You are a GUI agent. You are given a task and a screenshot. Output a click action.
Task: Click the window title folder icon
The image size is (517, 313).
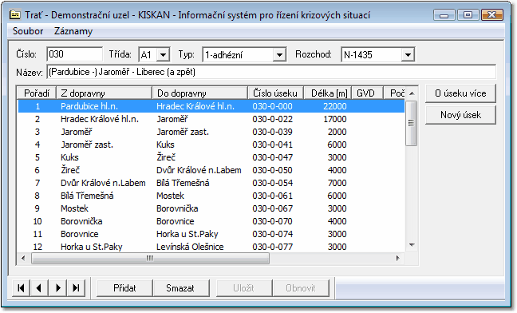pos(15,15)
